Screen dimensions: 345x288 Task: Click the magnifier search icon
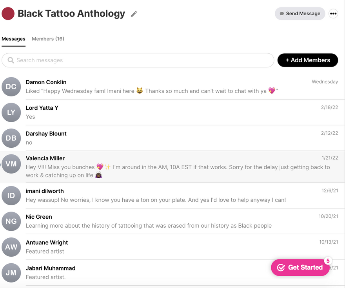[x=11, y=60]
